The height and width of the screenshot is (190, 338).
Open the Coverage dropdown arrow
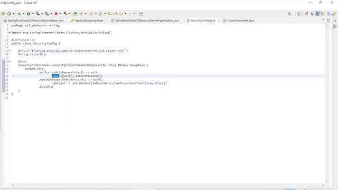42,14
